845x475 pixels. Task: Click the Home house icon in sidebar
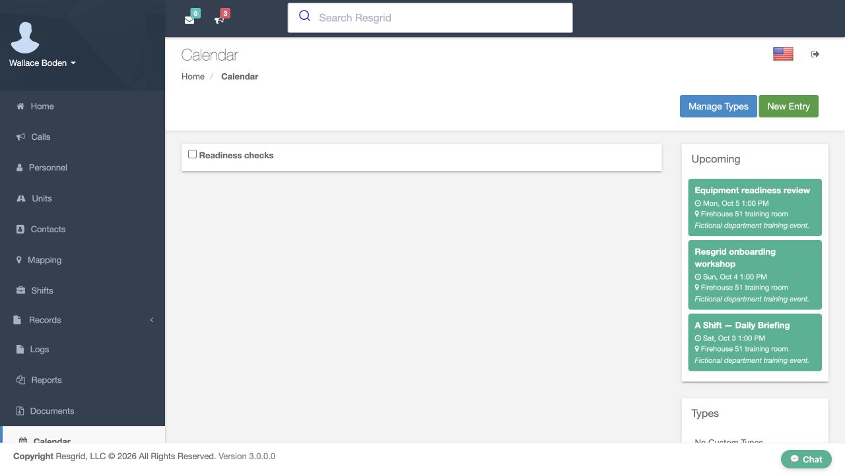click(x=20, y=106)
